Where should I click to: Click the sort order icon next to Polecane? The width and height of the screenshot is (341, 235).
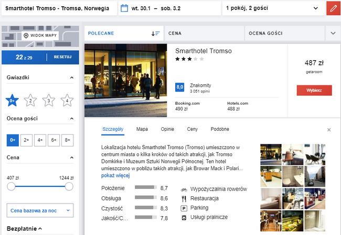[155, 33]
